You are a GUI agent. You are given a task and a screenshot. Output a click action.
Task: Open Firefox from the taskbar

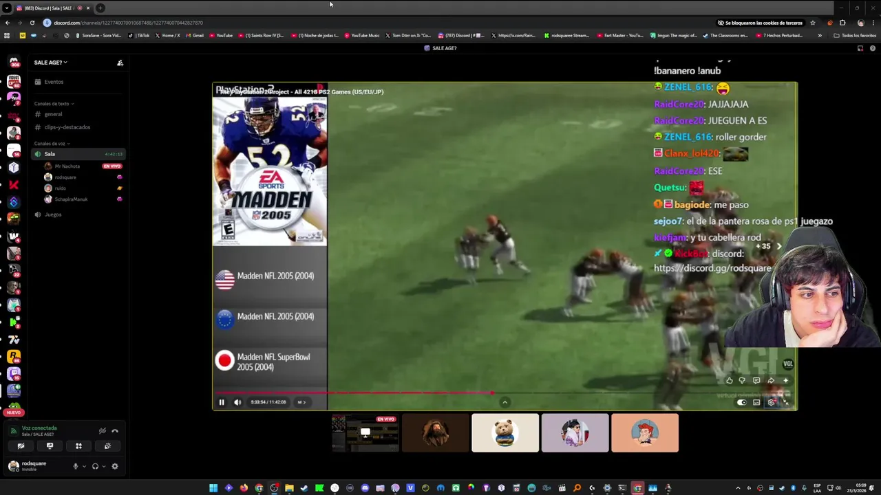(x=244, y=488)
